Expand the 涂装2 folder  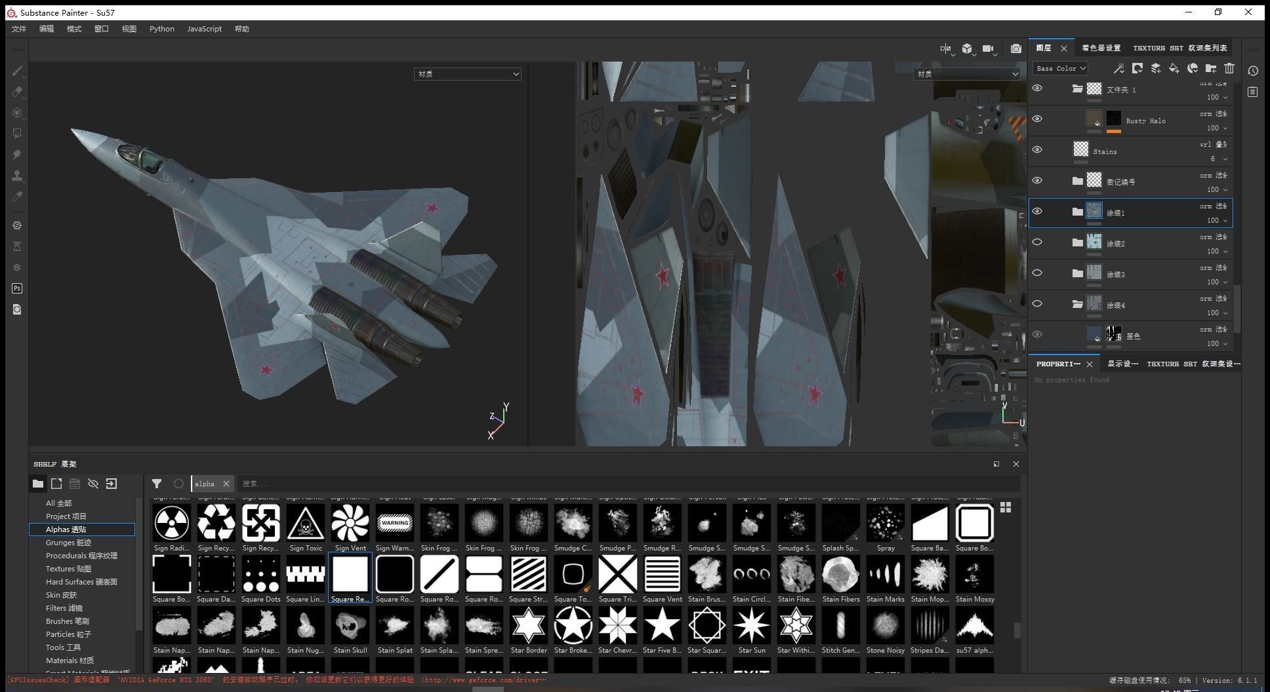(x=1077, y=242)
